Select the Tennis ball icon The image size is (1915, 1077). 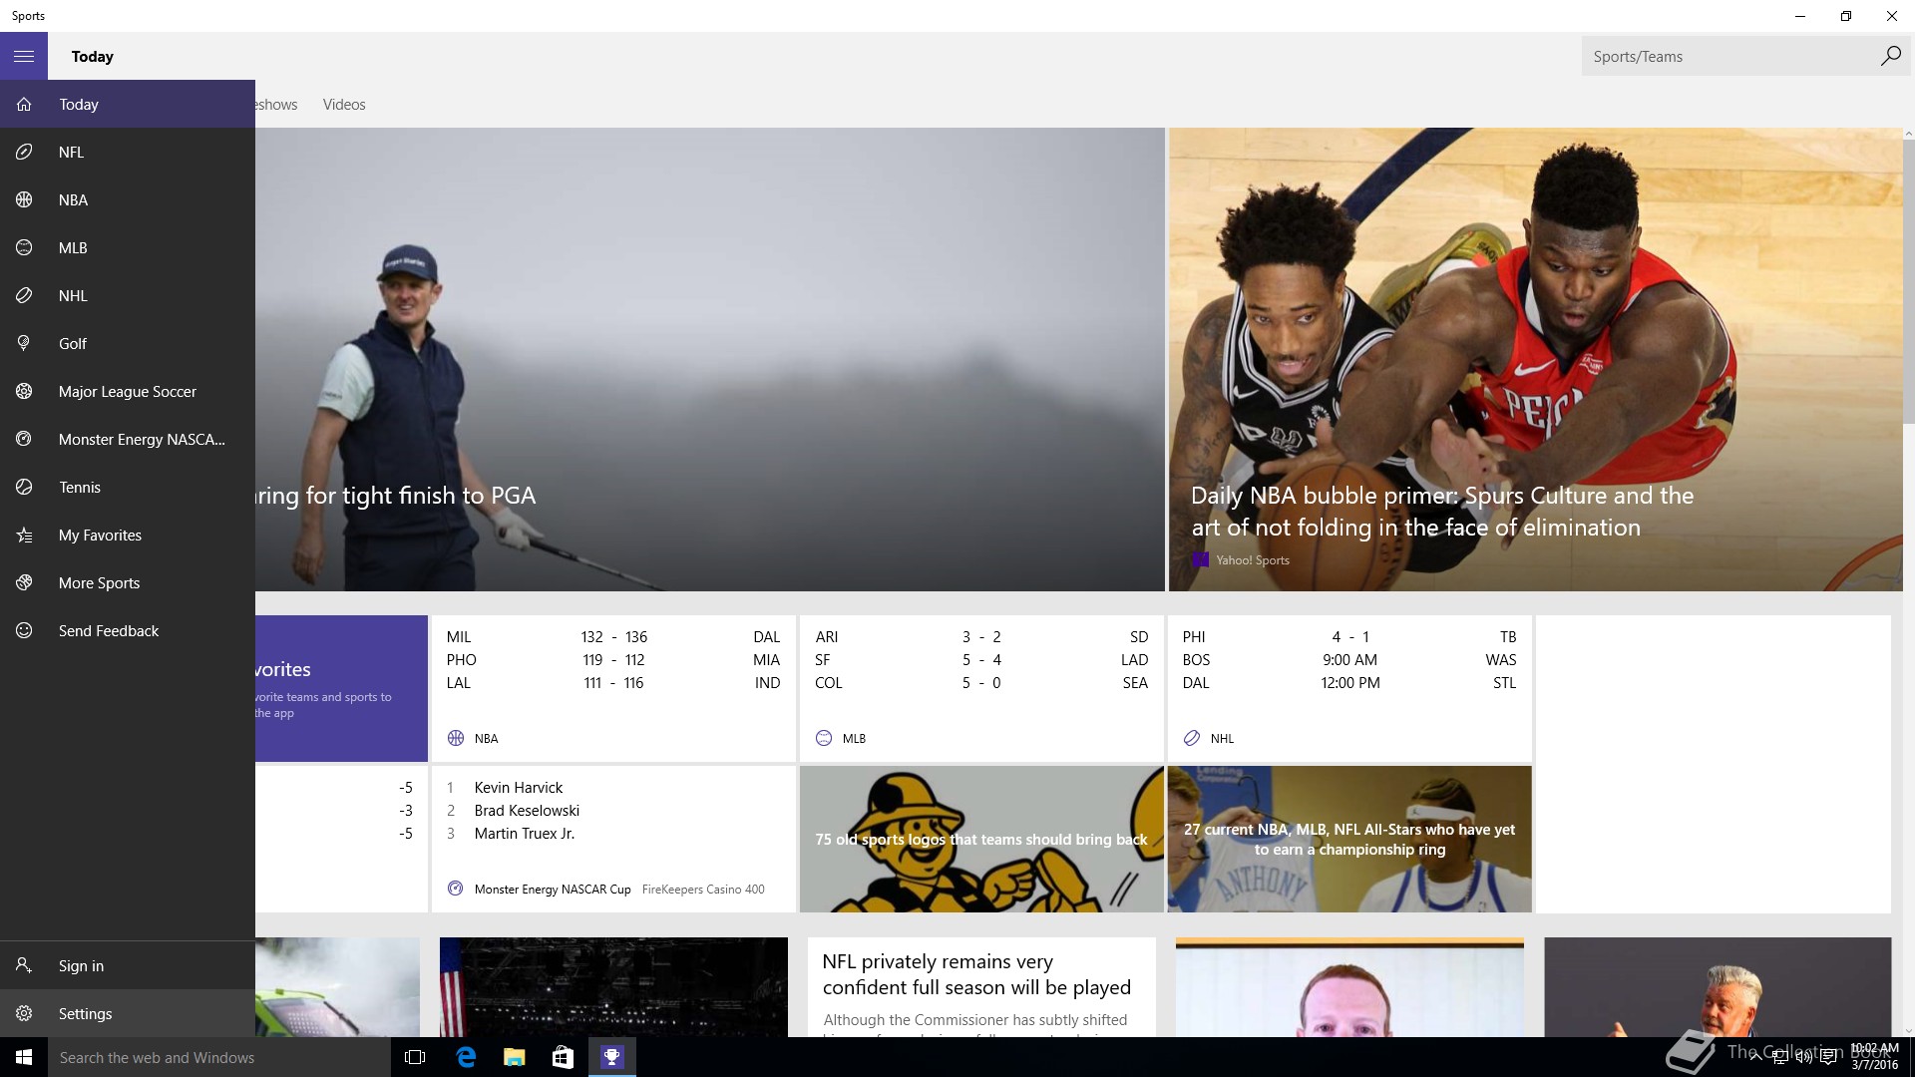(x=24, y=488)
